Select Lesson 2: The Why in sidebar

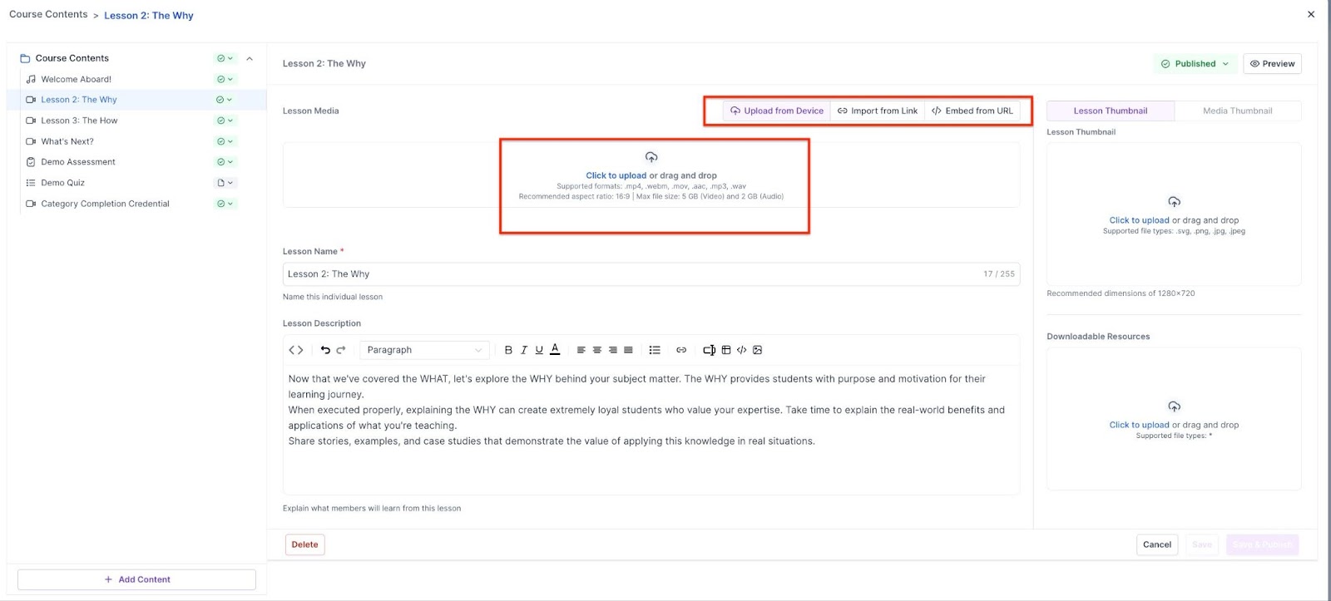(79, 100)
